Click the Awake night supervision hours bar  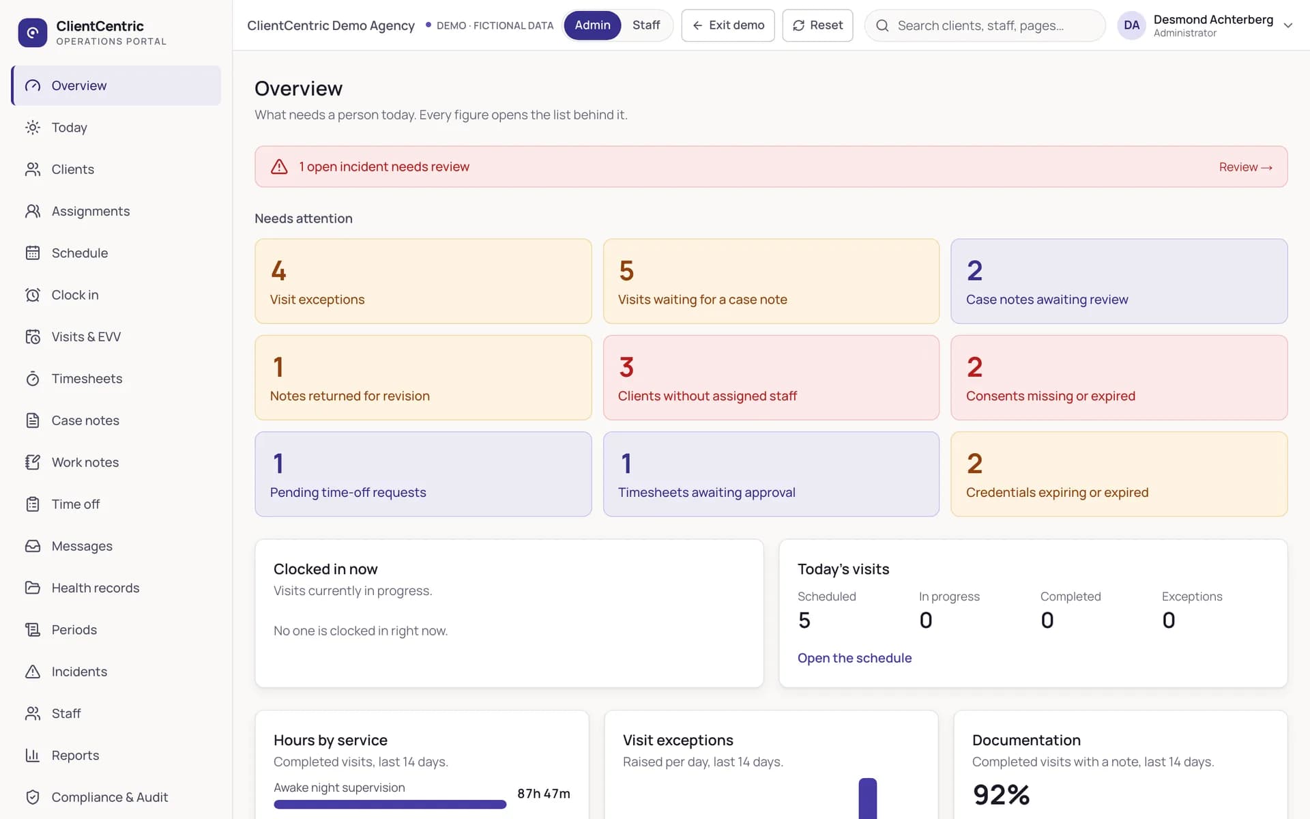click(390, 805)
